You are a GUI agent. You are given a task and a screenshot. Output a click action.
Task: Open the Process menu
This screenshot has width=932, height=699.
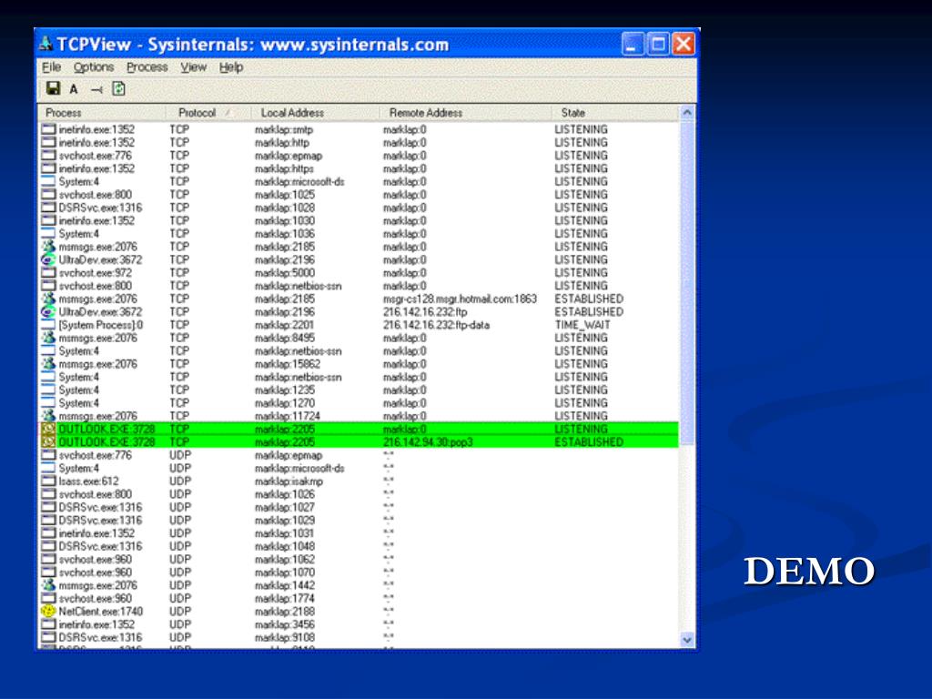(147, 67)
